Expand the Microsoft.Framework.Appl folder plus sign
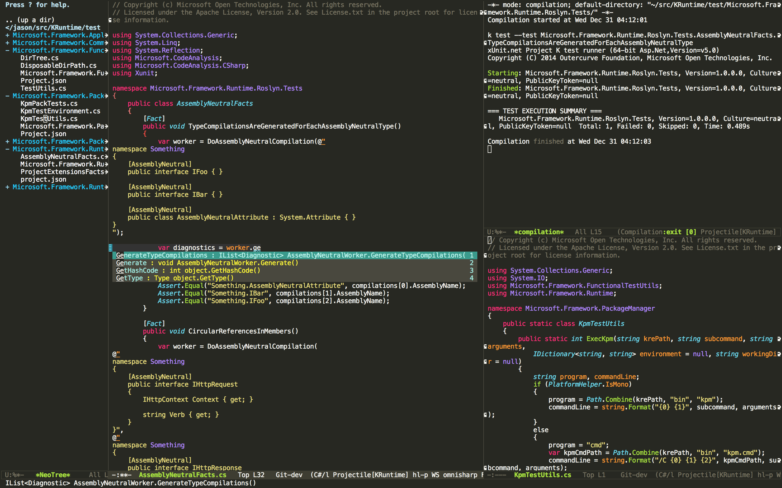The width and height of the screenshot is (782, 488). [x=7, y=35]
